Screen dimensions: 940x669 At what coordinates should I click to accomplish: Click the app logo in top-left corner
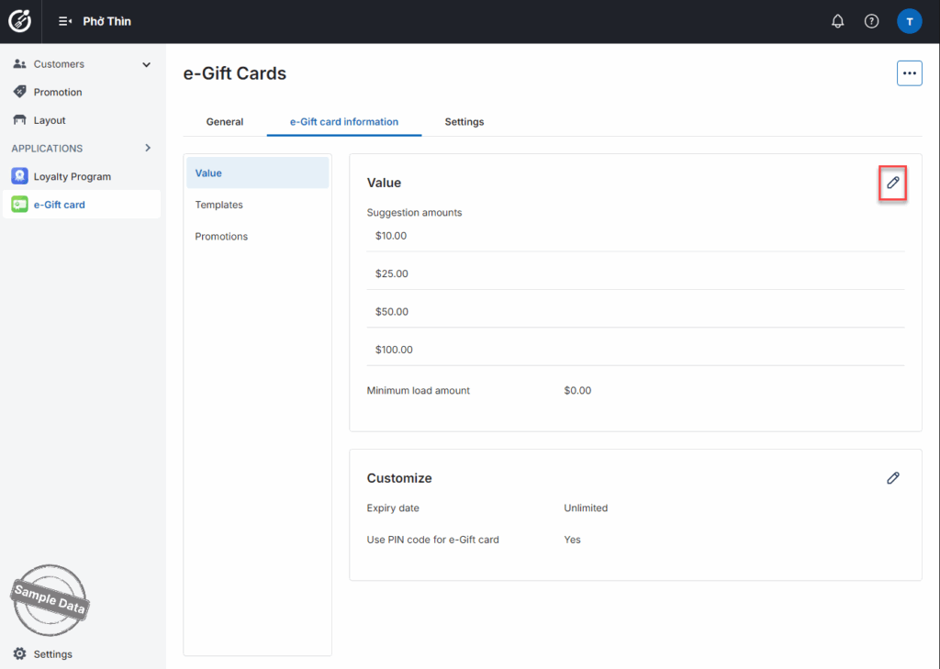point(19,21)
